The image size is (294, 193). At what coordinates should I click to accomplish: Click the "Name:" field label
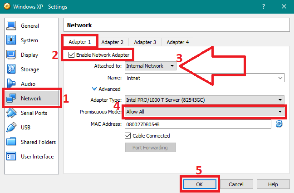115,78
